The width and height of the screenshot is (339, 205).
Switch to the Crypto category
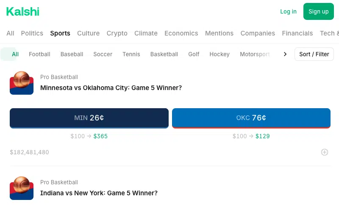pos(117,33)
